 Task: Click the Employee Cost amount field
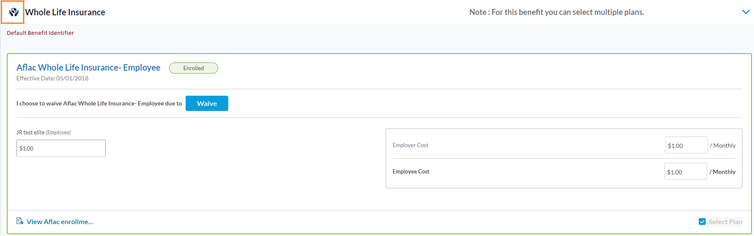685,172
